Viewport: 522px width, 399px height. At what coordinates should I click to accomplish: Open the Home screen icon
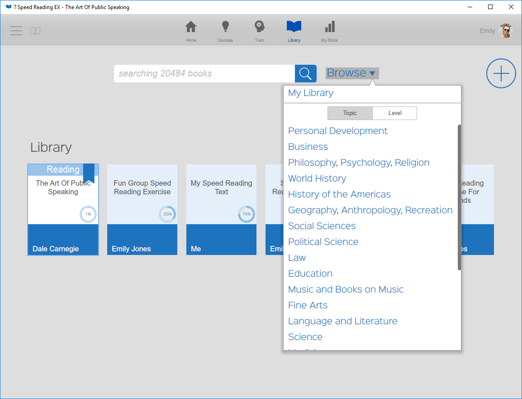pos(191,27)
